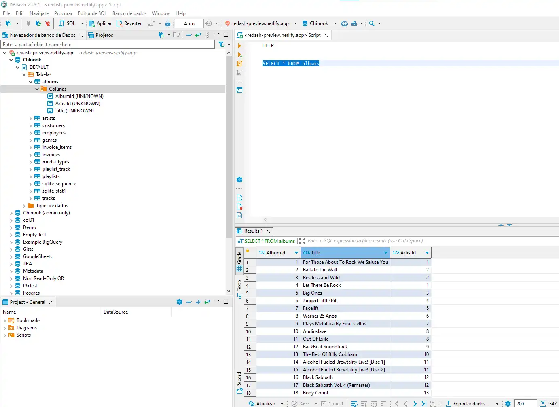Click the magnifier search icon in toolbar
The image size is (559, 407).
click(372, 23)
